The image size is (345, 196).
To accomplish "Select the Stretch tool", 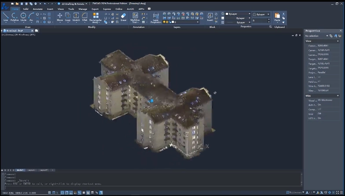I will (x=76, y=17).
